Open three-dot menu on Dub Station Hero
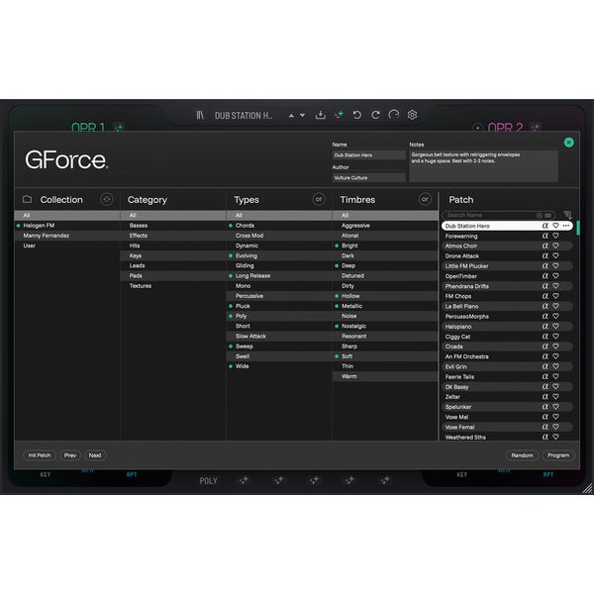The height and width of the screenshot is (594, 594). tap(566, 226)
